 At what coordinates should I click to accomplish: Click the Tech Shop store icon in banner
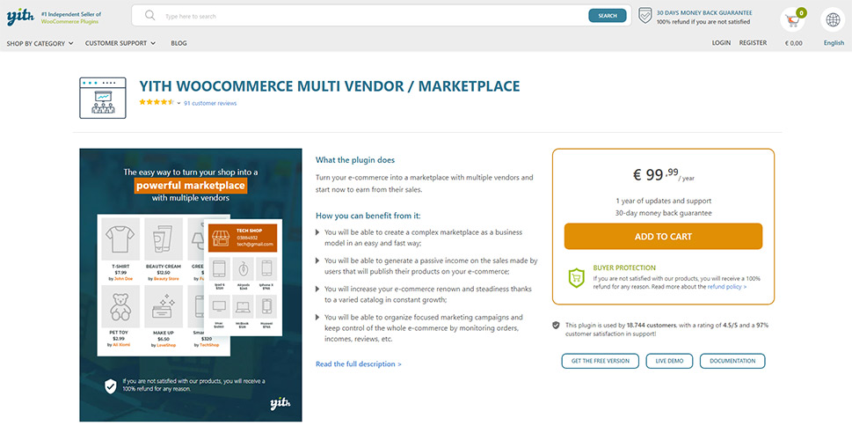pos(220,238)
